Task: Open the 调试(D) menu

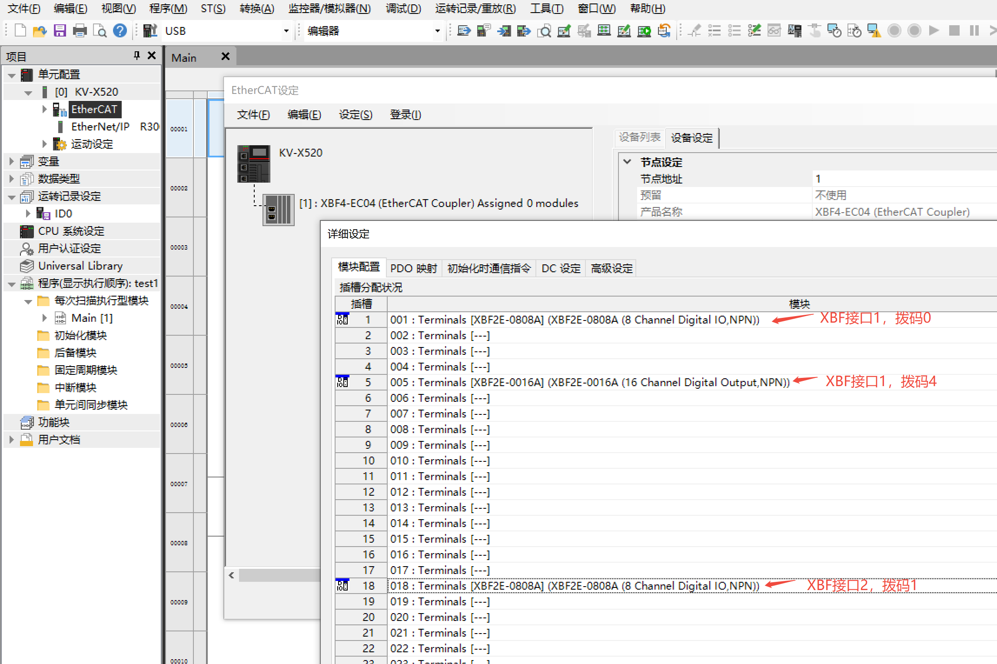Action: pyautogui.click(x=403, y=8)
